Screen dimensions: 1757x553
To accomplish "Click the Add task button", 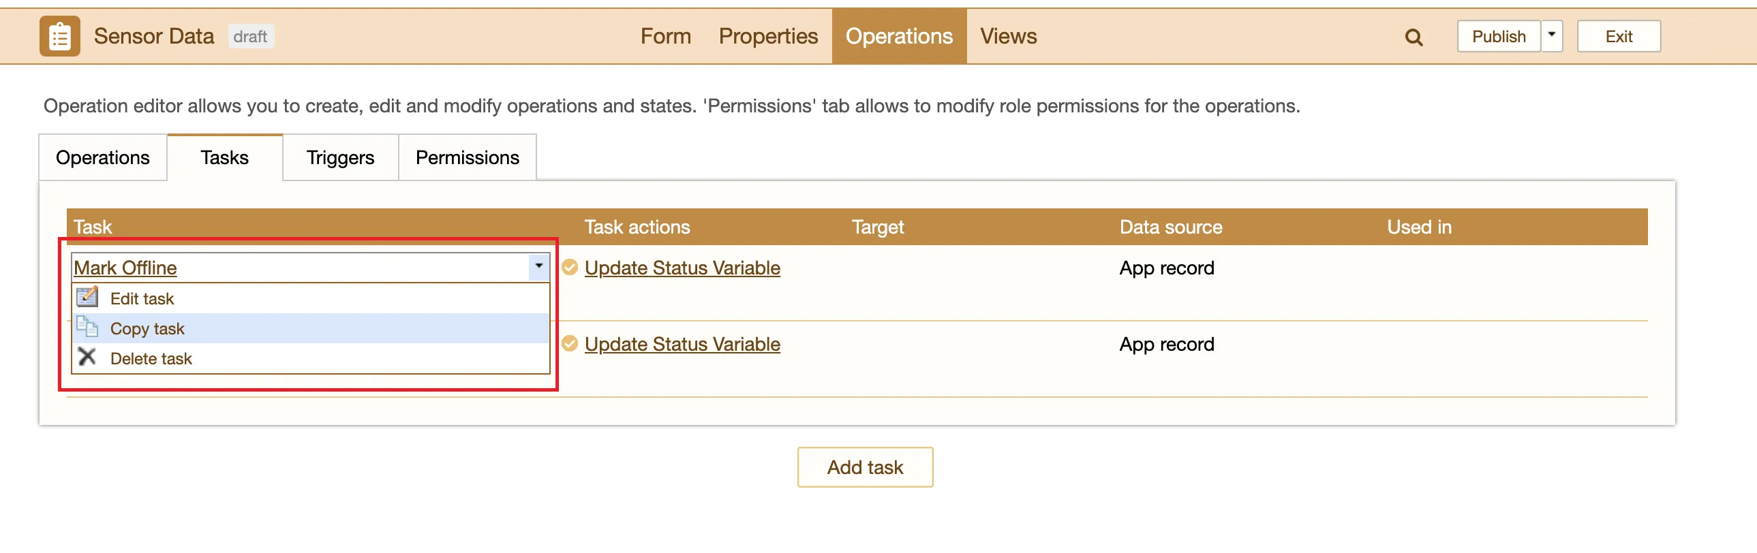I will pos(864,467).
